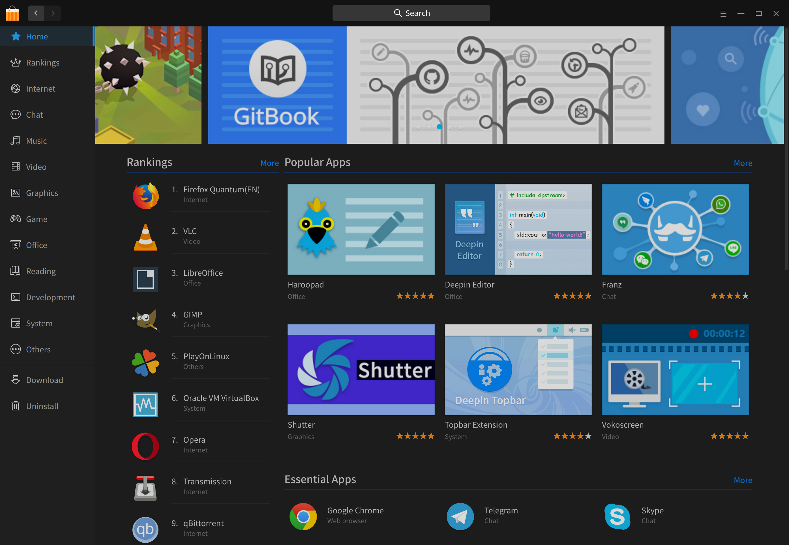This screenshot has width=789, height=545.
Task: Select the Music category
Action: click(47, 141)
